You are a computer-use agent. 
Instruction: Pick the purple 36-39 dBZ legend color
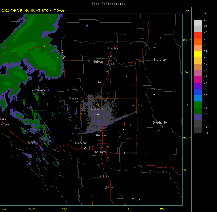[x=198, y=86]
